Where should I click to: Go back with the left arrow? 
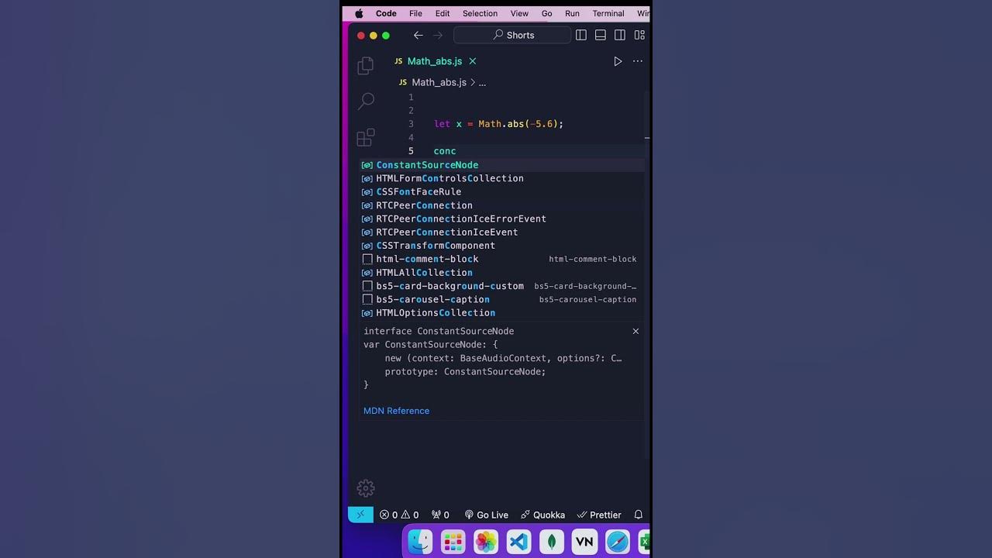pyautogui.click(x=418, y=35)
